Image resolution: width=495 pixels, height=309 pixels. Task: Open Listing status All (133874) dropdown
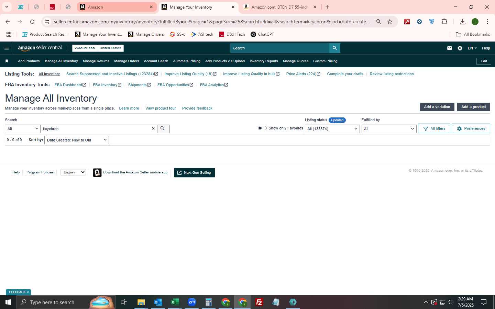tap(332, 129)
